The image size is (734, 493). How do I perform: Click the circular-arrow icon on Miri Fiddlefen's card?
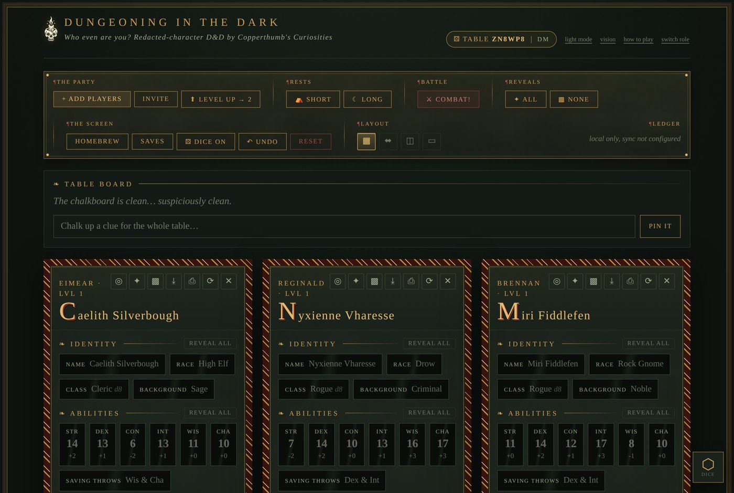pyautogui.click(x=649, y=281)
